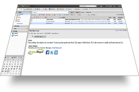Click the Save search button
Viewport: 139px width, 92px height.
(x=83, y=12)
